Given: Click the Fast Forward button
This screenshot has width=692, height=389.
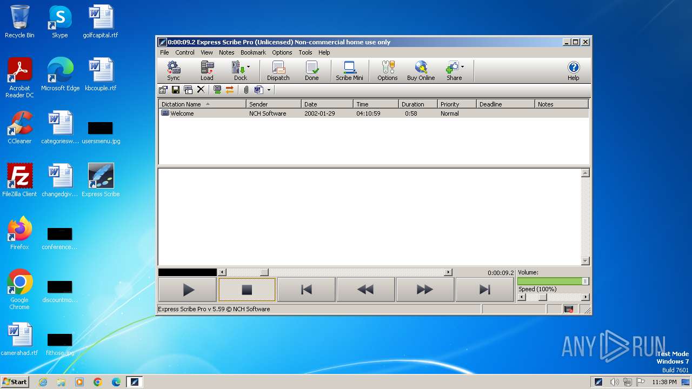Looking at the screenshot, I should click(x=425, y=290).
